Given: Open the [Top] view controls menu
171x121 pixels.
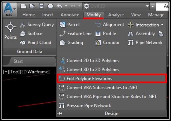Looking at the screenshot, I should (x=14, y=72).
